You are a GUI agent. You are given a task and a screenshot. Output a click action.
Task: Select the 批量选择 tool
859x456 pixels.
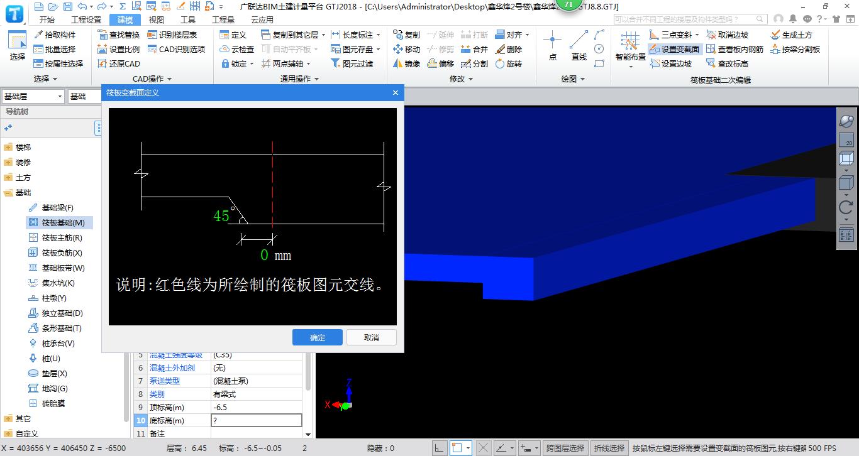54,49
